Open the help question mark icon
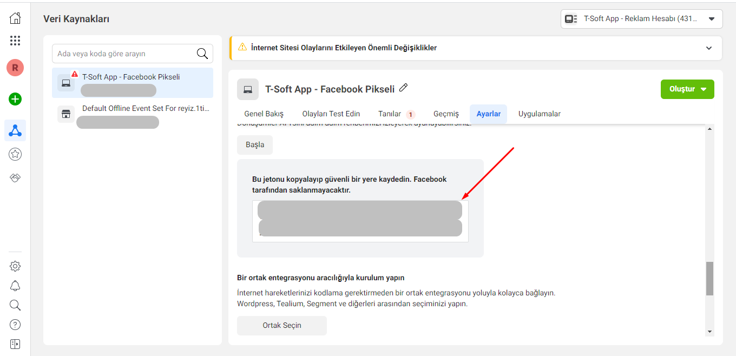This screenshot has height=356, width=736. [x=15, y=325]
